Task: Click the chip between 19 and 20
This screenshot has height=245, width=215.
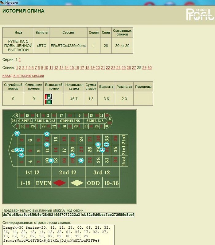Action: [x=72, y=155]
